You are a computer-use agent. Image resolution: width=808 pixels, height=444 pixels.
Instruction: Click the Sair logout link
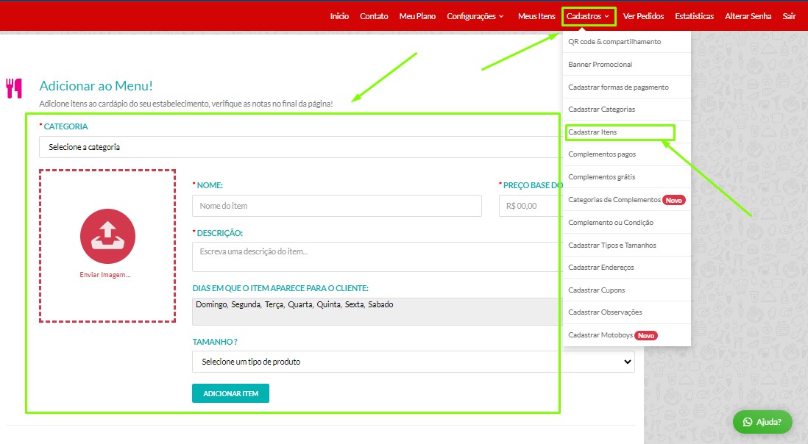(789, 16)
